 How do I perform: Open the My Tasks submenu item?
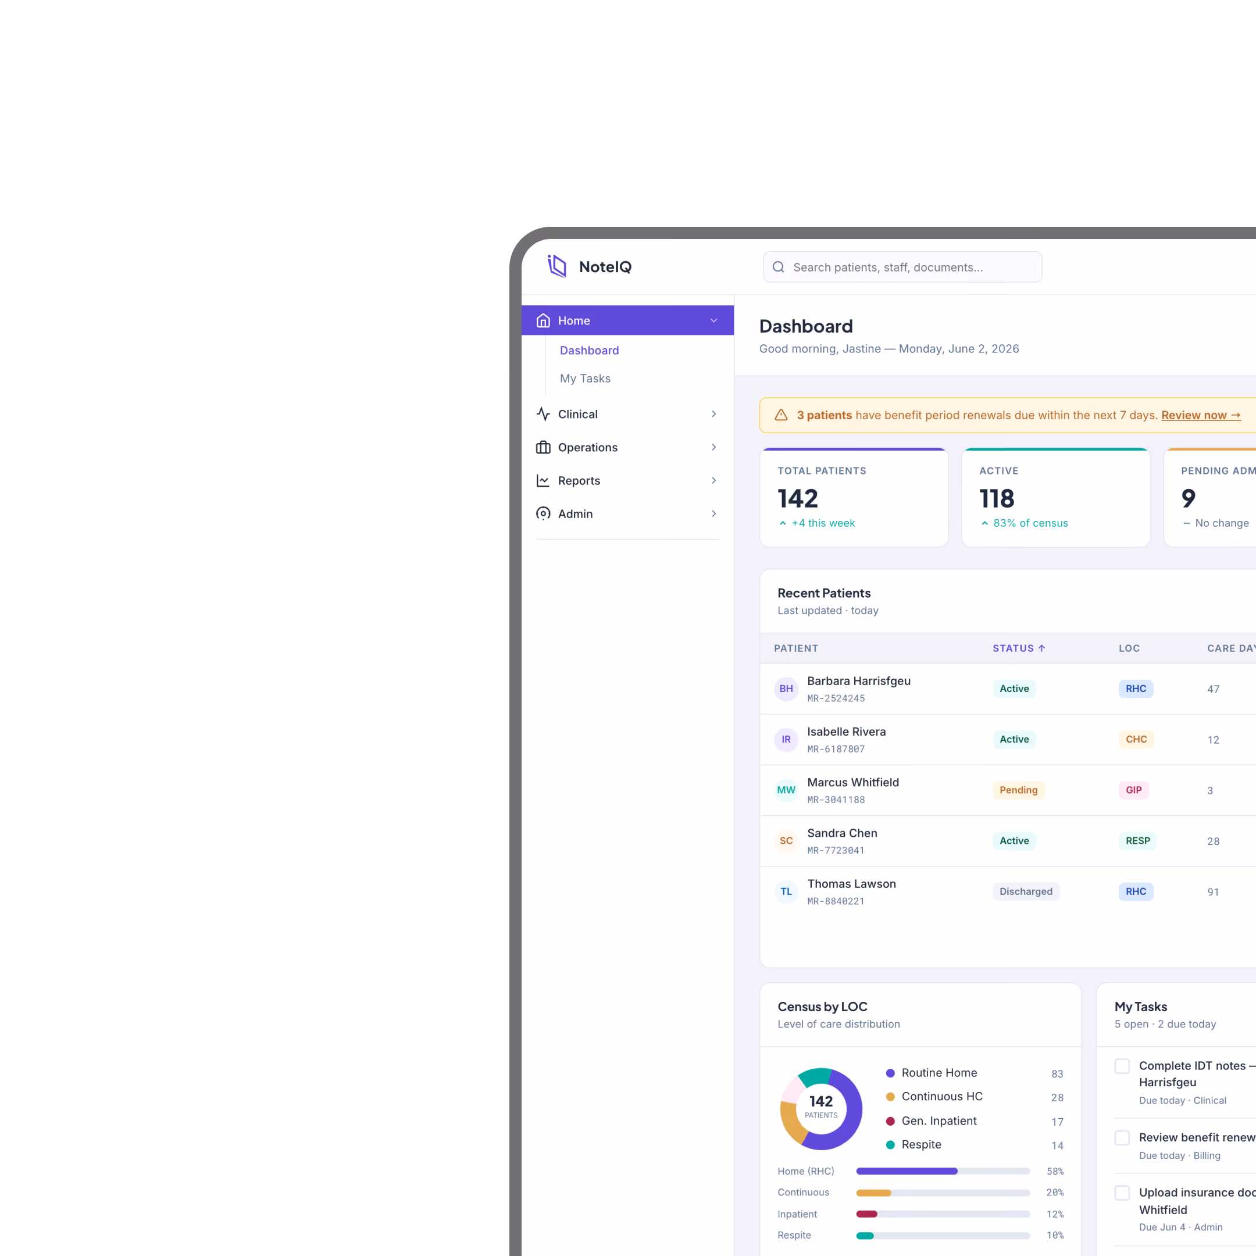pyautogui.click(x=585, y=379)
